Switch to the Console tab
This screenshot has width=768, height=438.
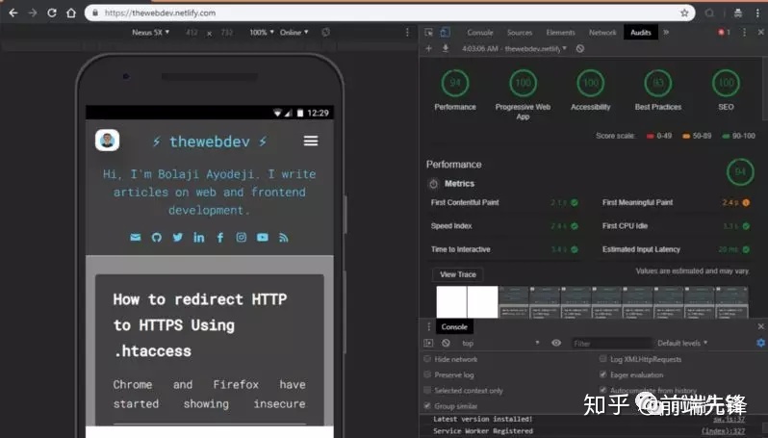(x=480, y=33)
